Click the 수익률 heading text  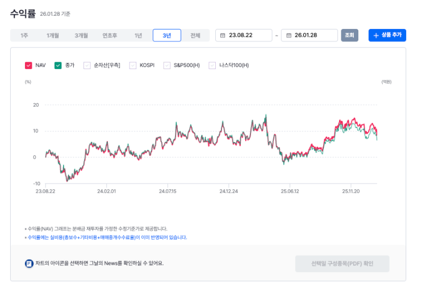pos(23,14)
